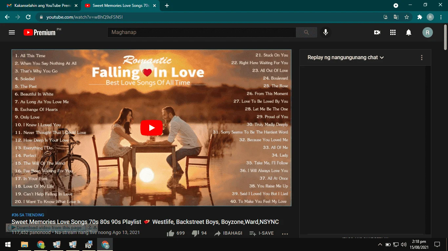Bookmark this page with star icon
Image resolution: width=448 pixels, height=251 pixels.
[407, 17]
